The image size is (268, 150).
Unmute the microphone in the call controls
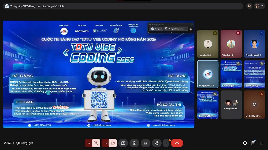coord(96,143)
